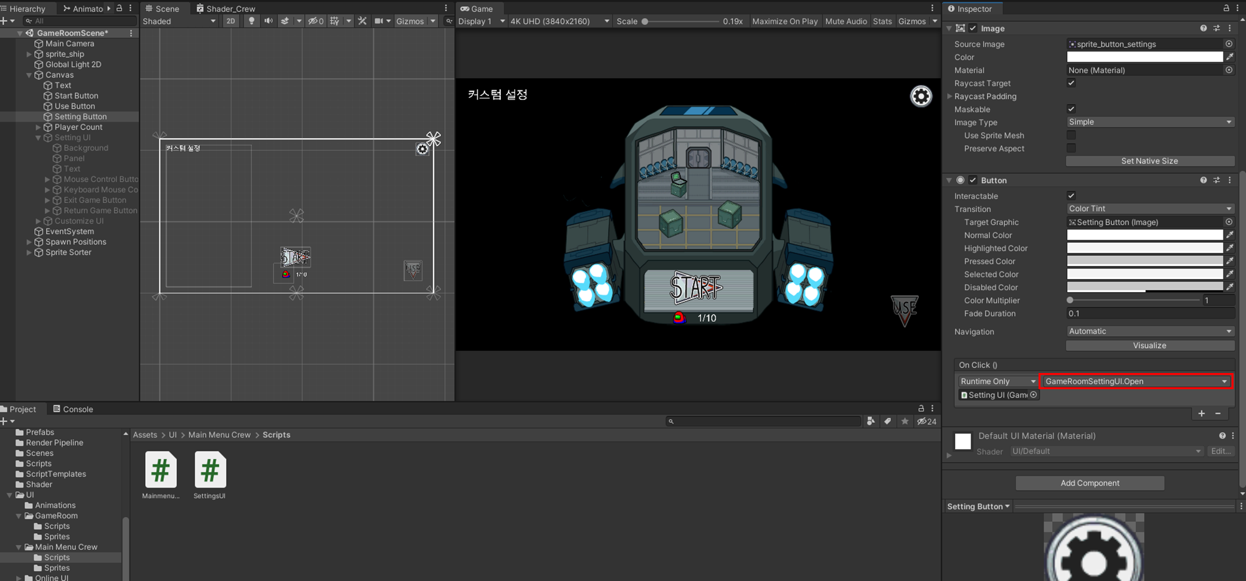Viewport: 1246px width, 581px height.
Task: Click Set Native Size button
Action: click(1150, 161)
